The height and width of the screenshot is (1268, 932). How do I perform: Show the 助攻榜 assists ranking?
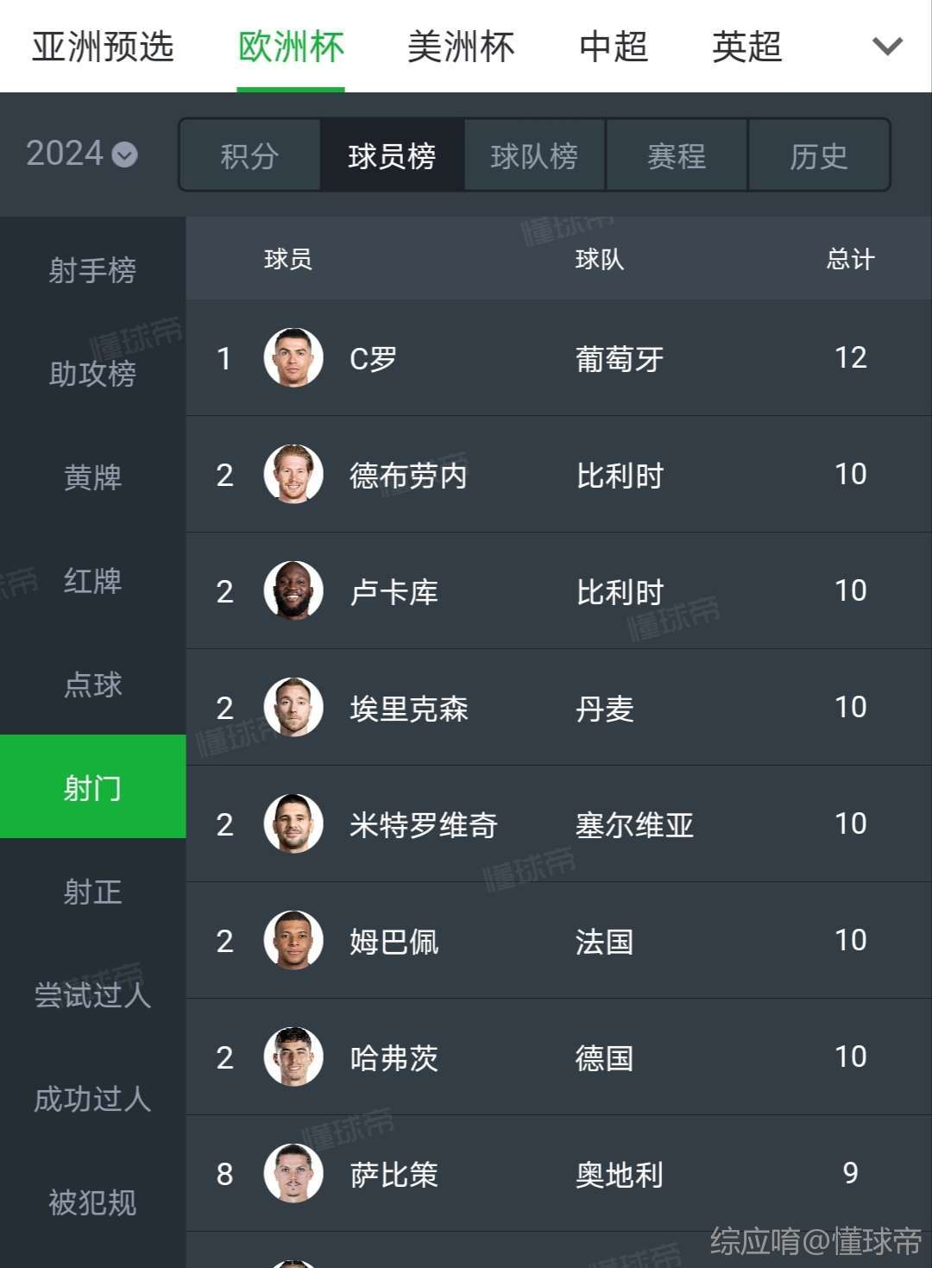92,373
